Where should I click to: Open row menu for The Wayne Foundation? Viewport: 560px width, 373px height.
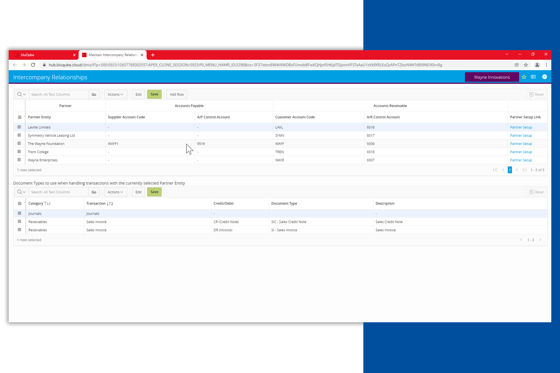tap(19, 144)
